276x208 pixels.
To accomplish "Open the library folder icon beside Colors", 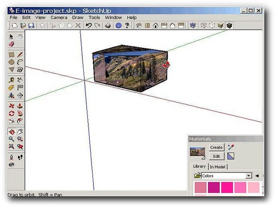I will 197,176.
